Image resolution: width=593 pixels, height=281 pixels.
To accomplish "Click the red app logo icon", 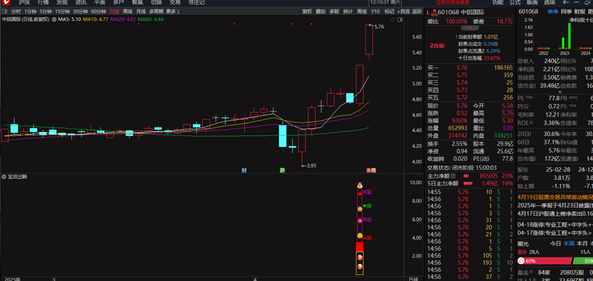I will tap(6, 3).
